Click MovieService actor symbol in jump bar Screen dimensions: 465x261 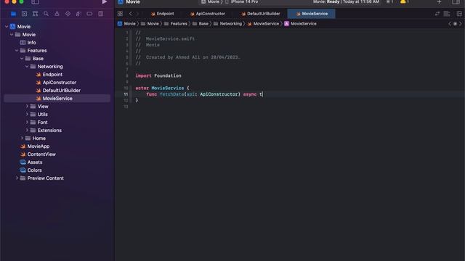(300, 24)
